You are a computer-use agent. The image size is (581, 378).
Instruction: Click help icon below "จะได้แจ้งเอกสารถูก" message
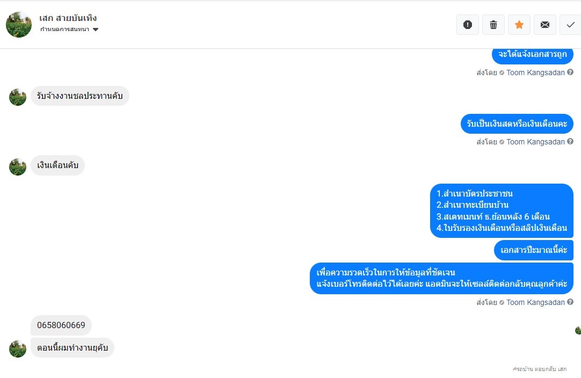[x=570, y=72]
